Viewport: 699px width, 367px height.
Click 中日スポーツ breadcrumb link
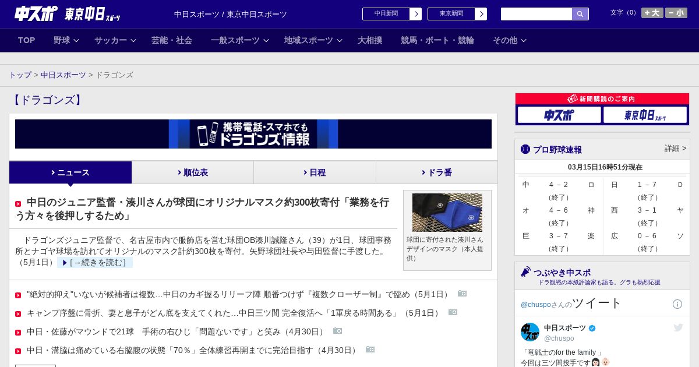point(63,75)
